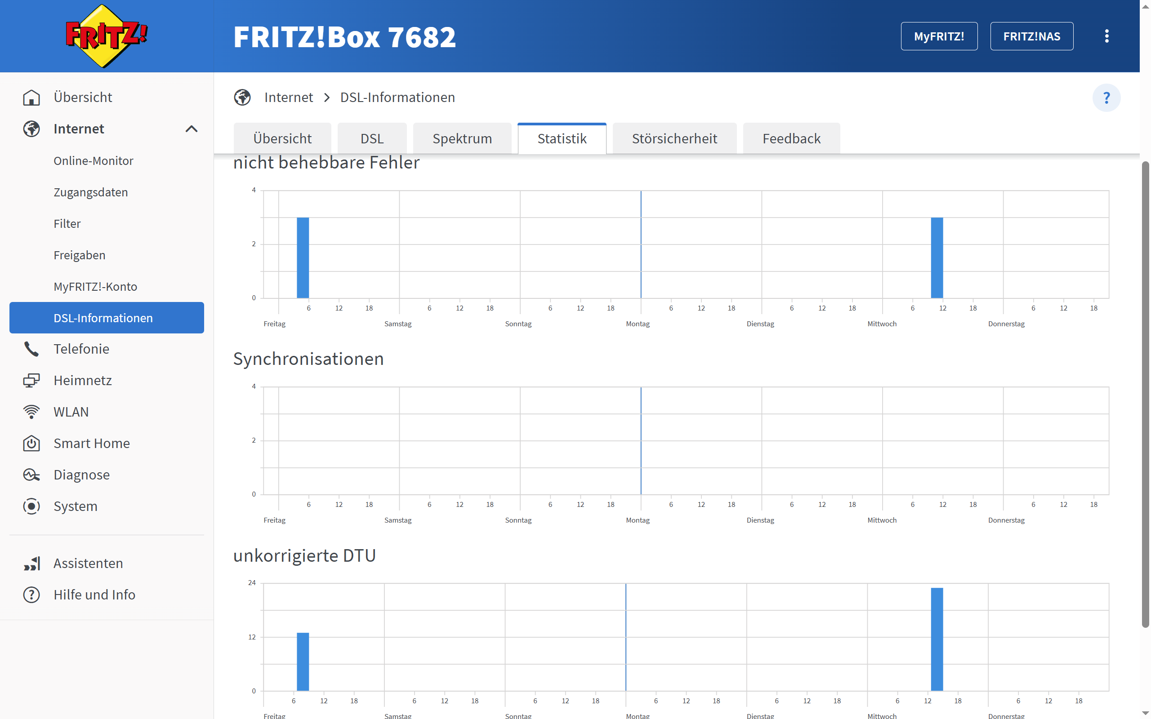Click the Telefonie phone icon
1151x719 pixels.
31,349
